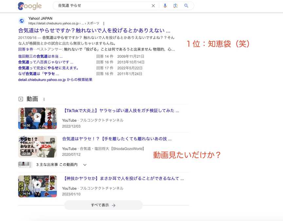Open sitelink 合気道って完全にやらせに見えます
Viewport: 283px width, 221px height.
(48, 68)
